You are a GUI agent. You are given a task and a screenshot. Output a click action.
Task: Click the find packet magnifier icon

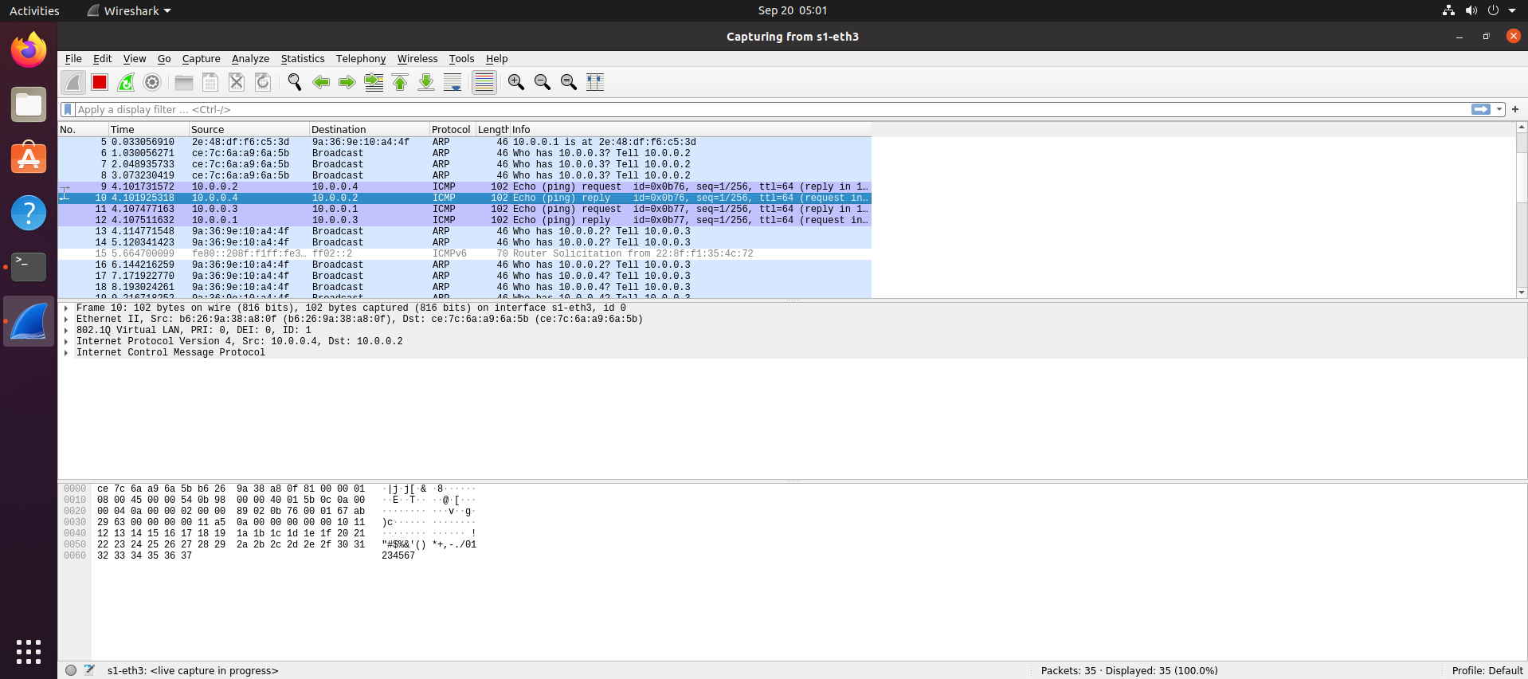click(295, 82)
